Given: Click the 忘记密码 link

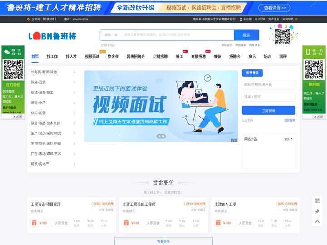Looking at the screenshot, I should pos(248,120).
